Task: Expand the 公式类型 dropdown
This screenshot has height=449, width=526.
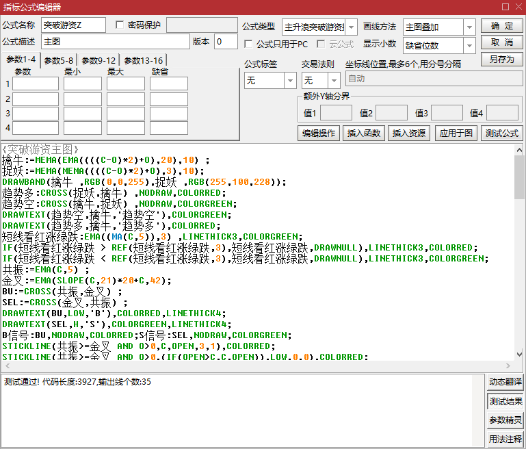Action: coord(352,27)
